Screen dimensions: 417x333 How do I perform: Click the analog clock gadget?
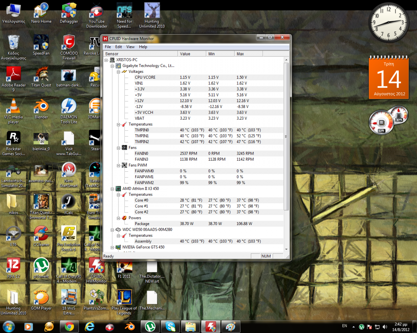pyautogui.click(x=389, y=22)
